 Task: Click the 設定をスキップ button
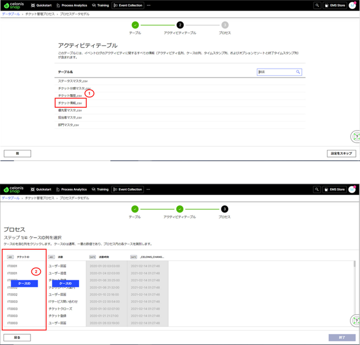click(x=341, y=154)
